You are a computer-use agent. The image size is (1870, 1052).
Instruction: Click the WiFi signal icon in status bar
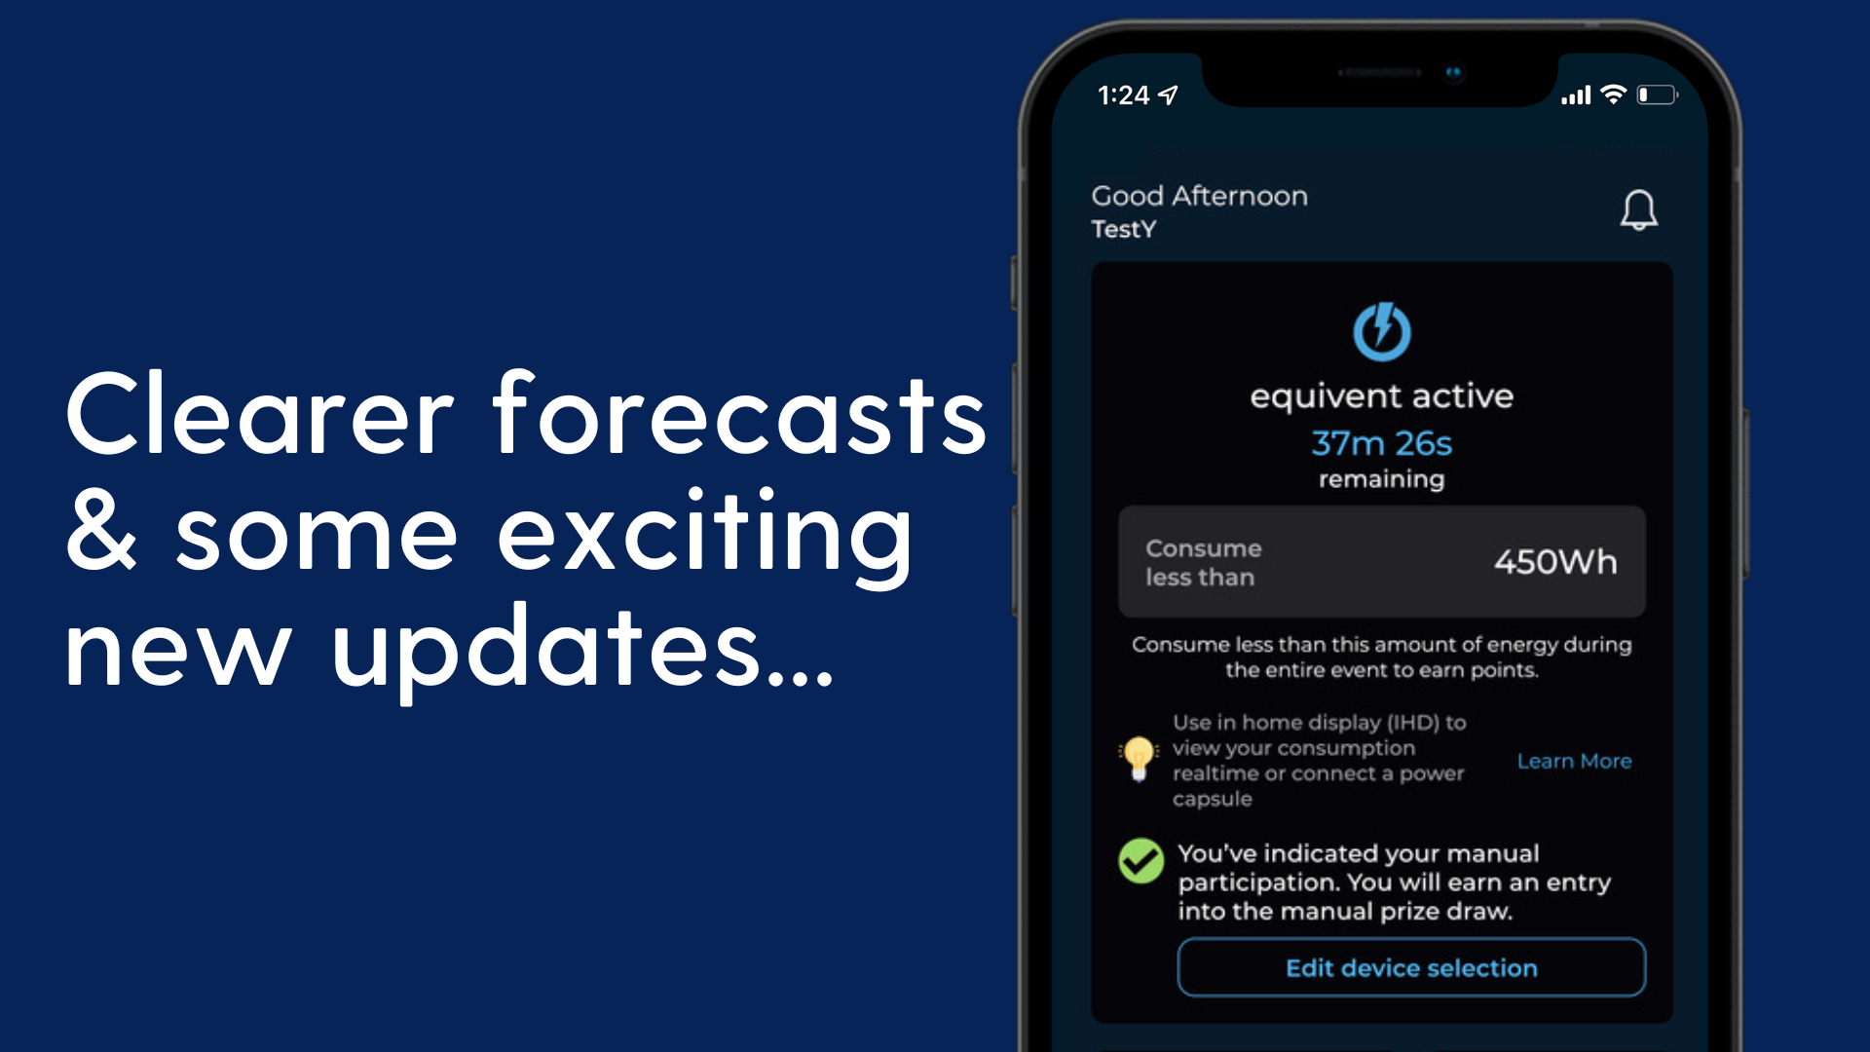1612,96
